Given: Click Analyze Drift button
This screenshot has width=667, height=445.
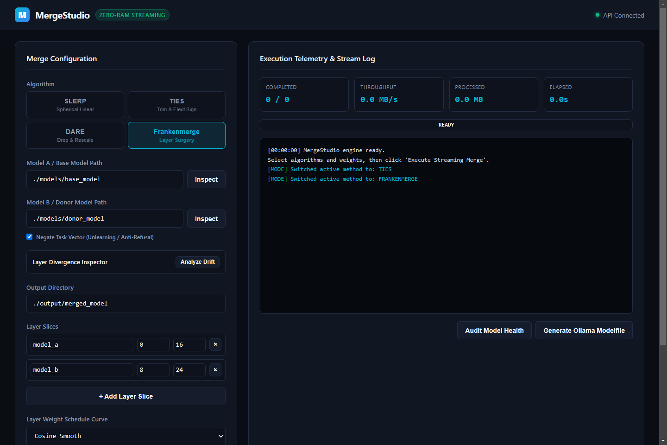Looking at the screenshot, I should [197, 262].
